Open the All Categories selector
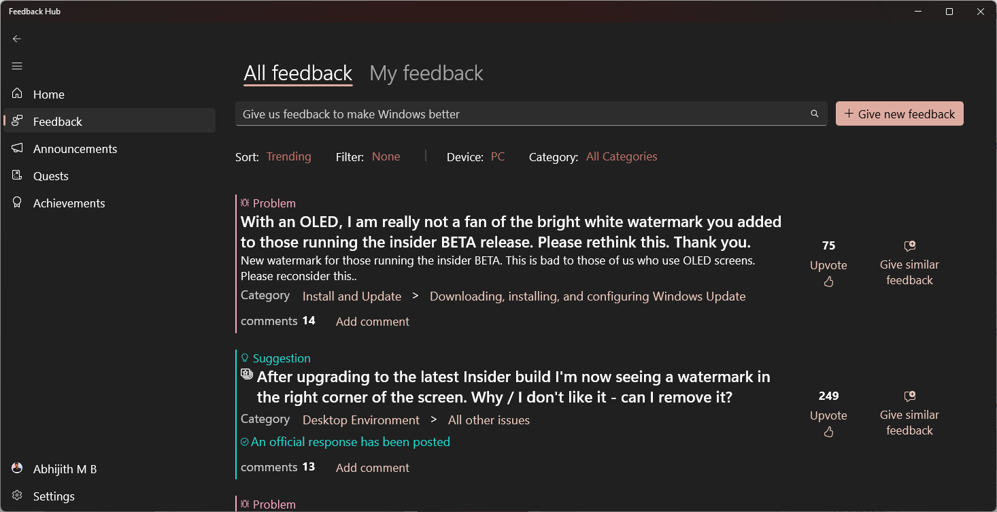This screenshot has width=997, height=512. (x=621, y=156)
